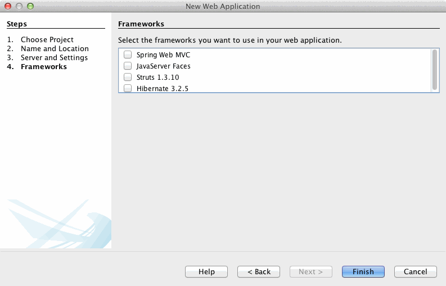446x286 pixels.
Task: Click the frameworks list vertical scrollbar
Action: pyautogui.click(x=434, y=69)
